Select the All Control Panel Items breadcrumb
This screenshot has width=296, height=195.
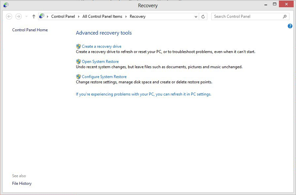pyautogui.click(x=102, y=16)
